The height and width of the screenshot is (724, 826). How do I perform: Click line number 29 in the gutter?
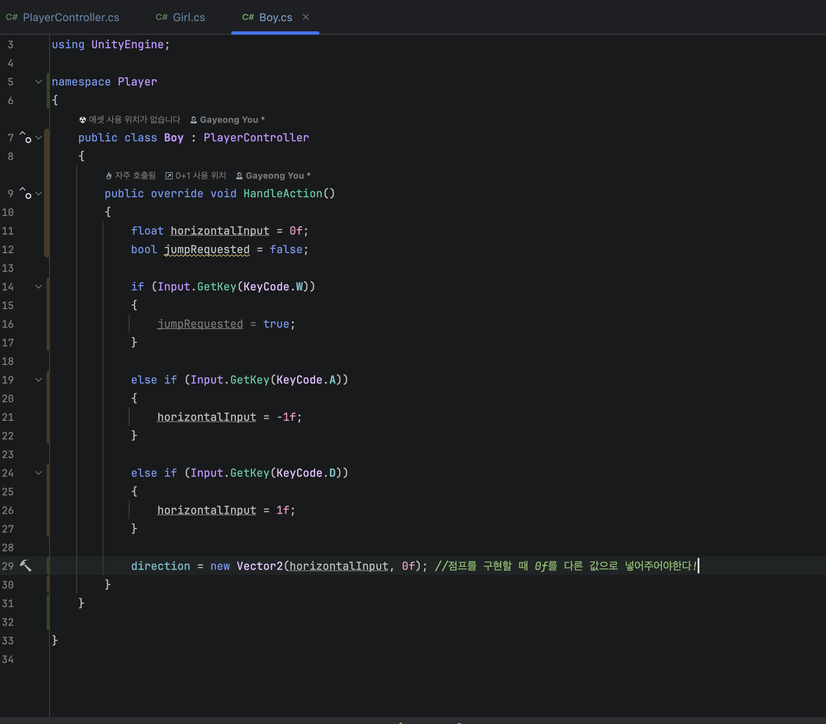(8, 566)
